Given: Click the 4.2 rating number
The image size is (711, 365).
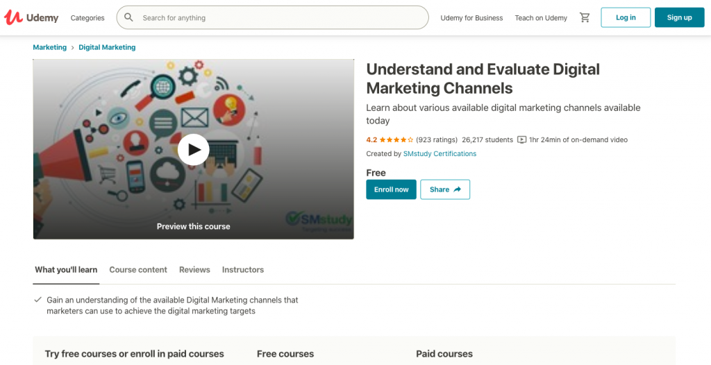Looking at the screenshot, I should (x=372, y=139).
